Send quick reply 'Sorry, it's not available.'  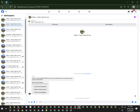point(40,92)
